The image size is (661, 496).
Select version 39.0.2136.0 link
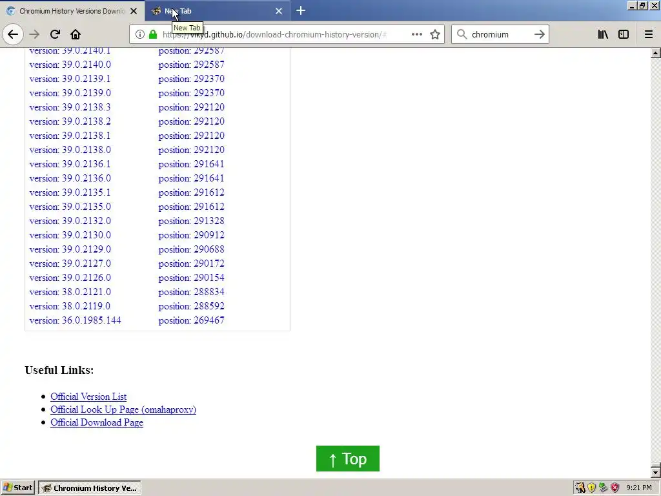70,178
